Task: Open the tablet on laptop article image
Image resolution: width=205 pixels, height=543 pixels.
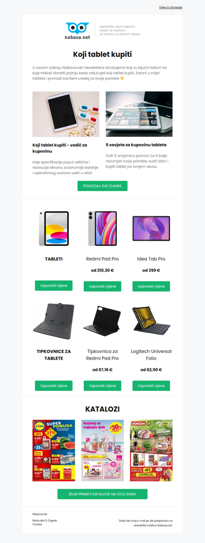Action: pyautogui.click(x=139, y=114)
